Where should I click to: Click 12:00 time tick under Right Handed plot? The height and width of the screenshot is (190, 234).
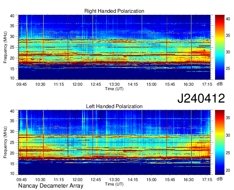[x=77, y=84]
